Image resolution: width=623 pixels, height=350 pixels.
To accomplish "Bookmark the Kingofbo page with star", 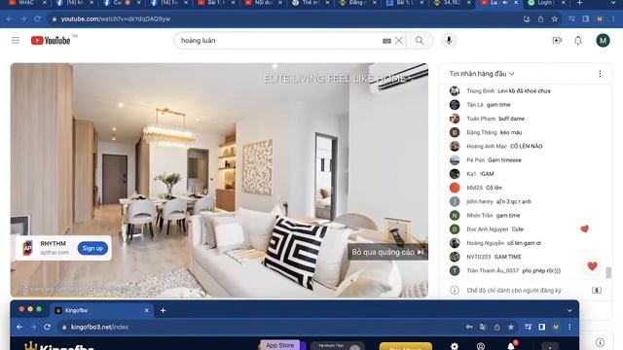I will click(511, 327).
